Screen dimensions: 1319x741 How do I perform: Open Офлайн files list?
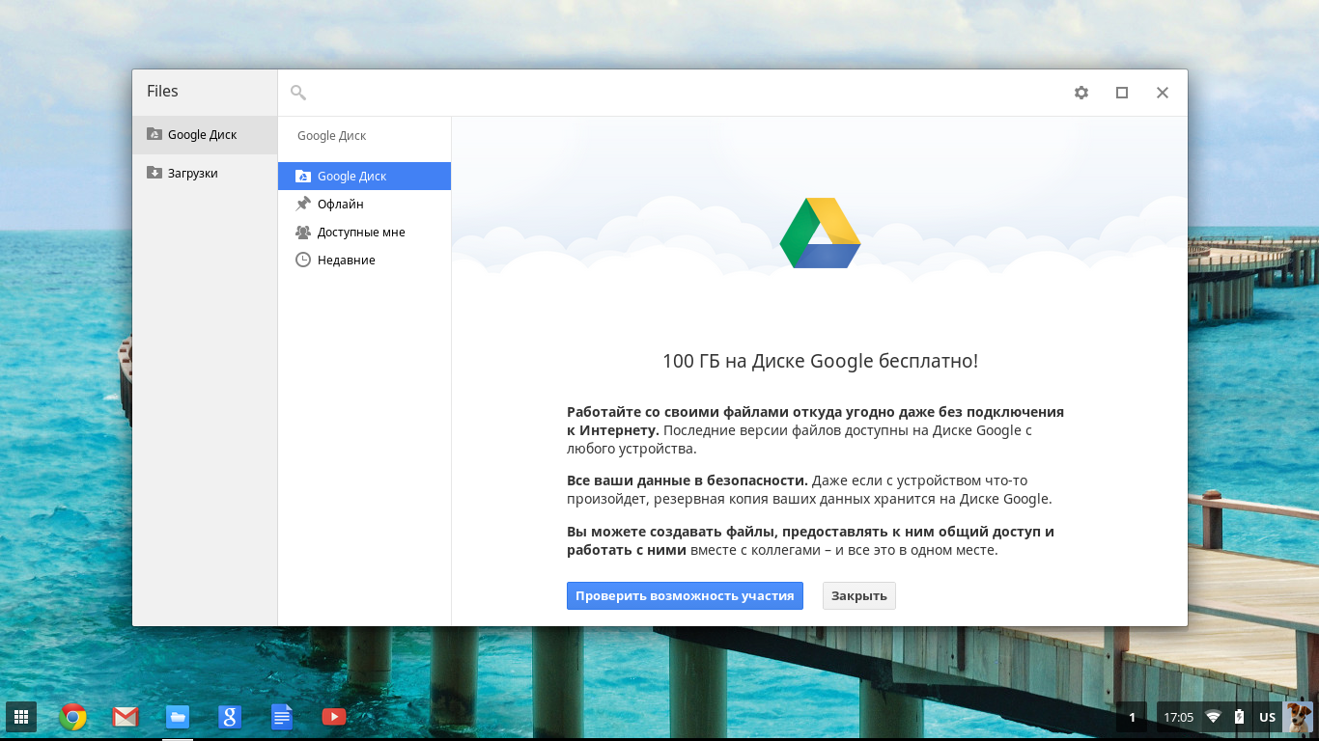click(x=364, y=205)
